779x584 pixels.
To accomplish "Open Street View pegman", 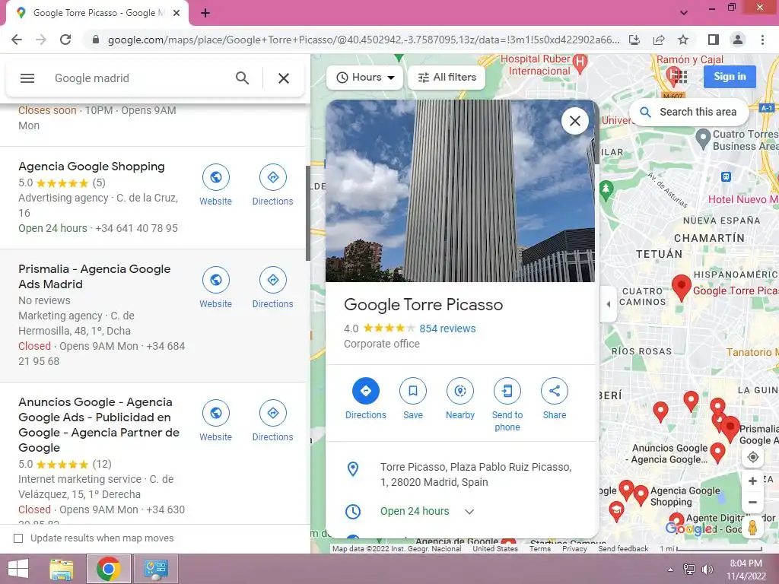I will [x=752, y=527].
